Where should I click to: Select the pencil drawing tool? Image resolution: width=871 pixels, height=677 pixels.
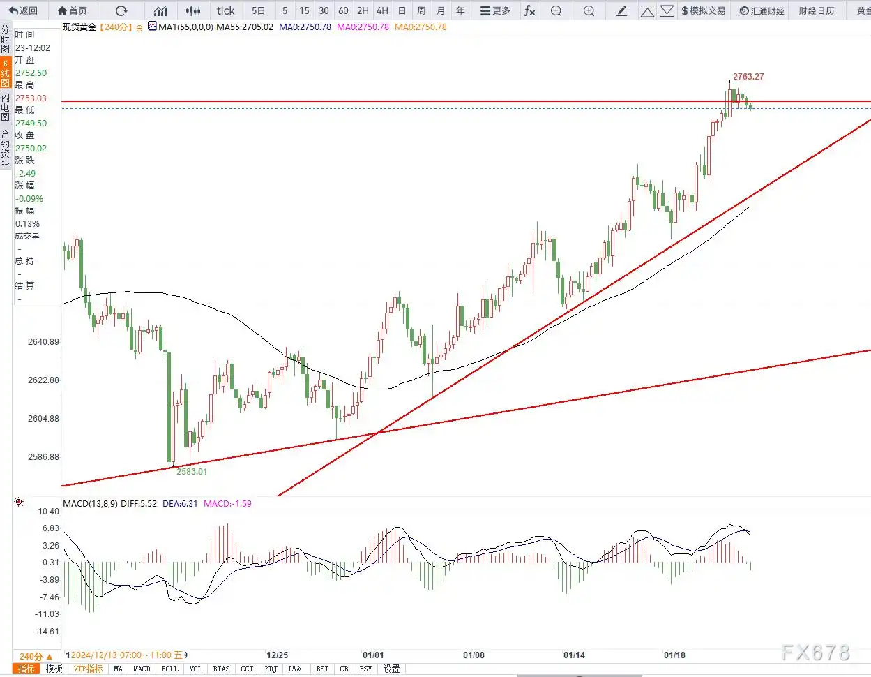click(622, 10)
